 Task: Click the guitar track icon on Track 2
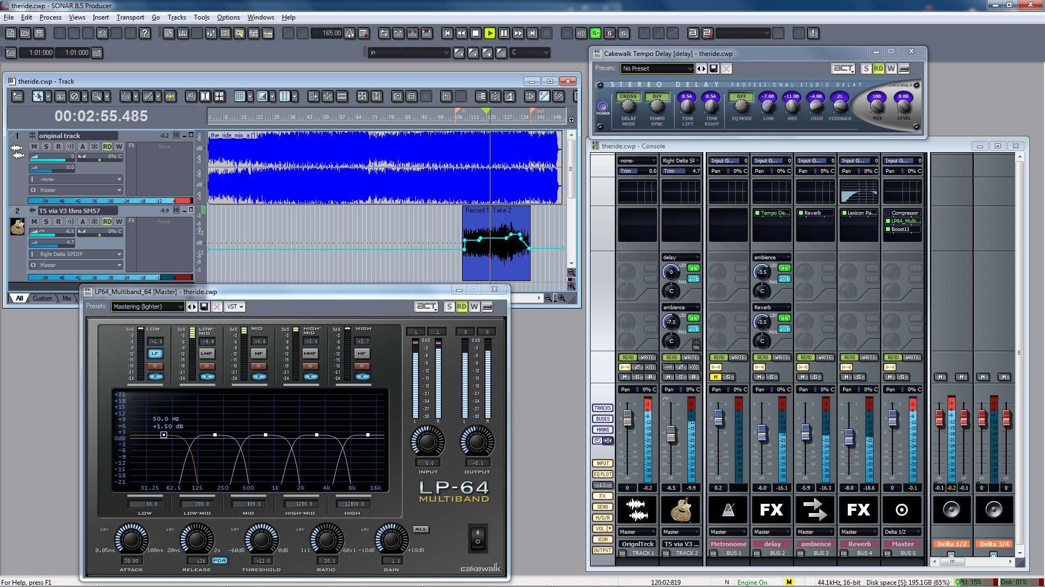pos(17,227)
